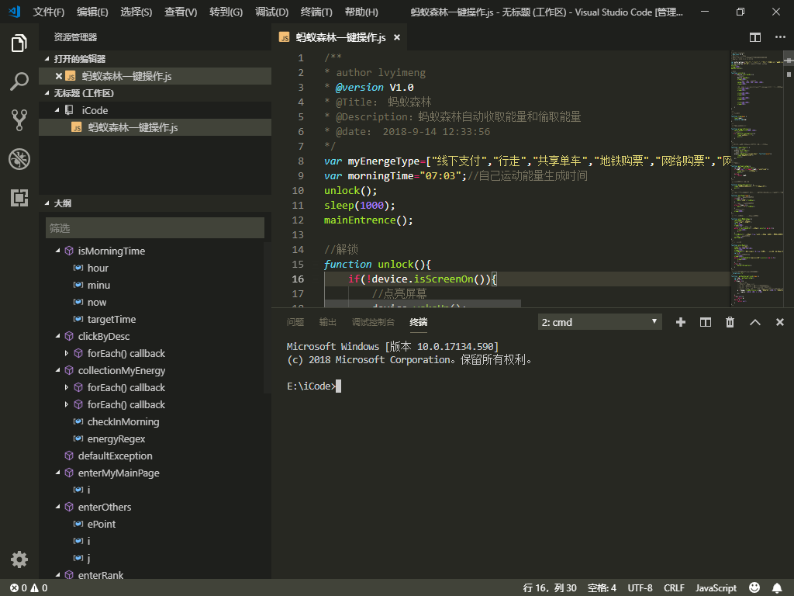Close 蚂蚁森林一键操作.js in open editors list
Screen dimensions: 794x596
point(59,76)
